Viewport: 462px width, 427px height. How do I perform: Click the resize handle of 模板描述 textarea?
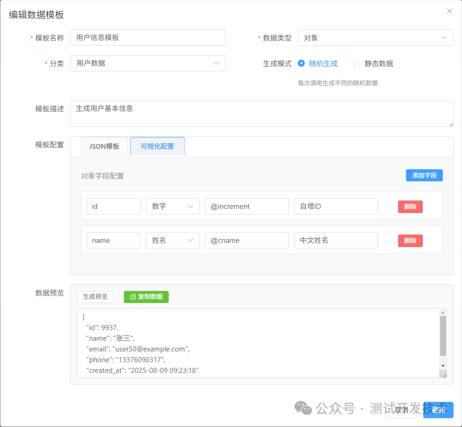(450, 124)
